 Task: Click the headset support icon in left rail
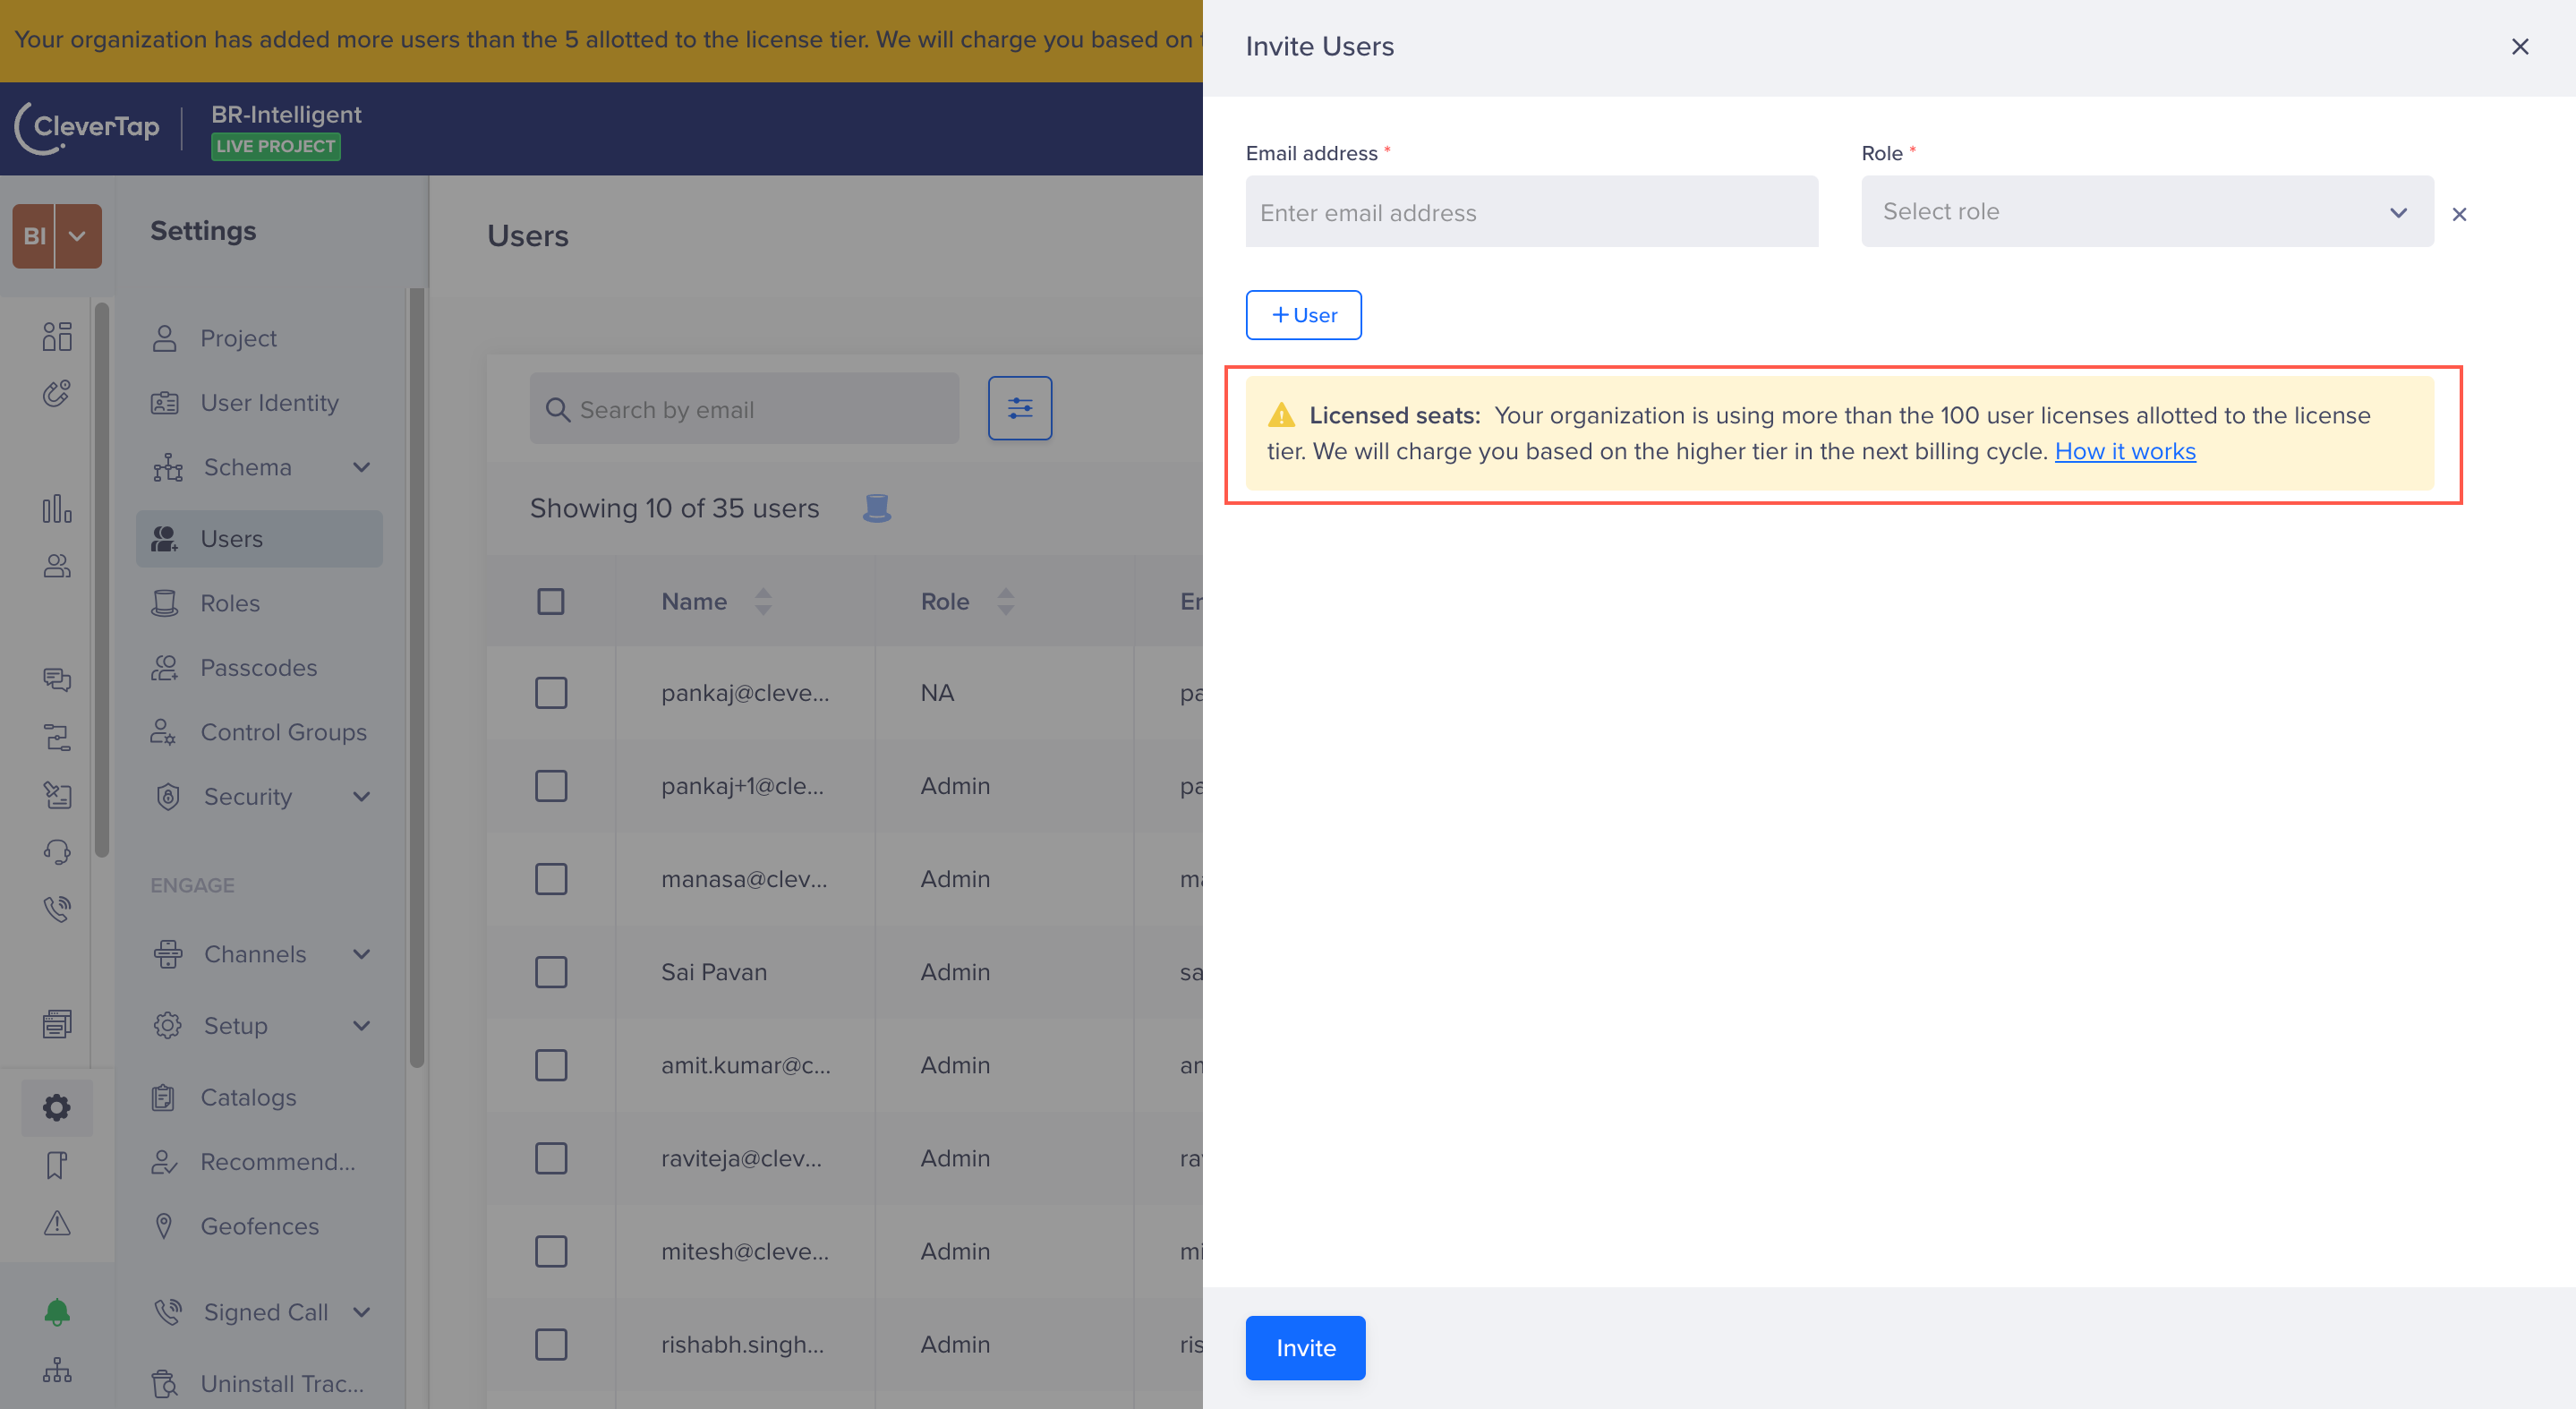57,851
